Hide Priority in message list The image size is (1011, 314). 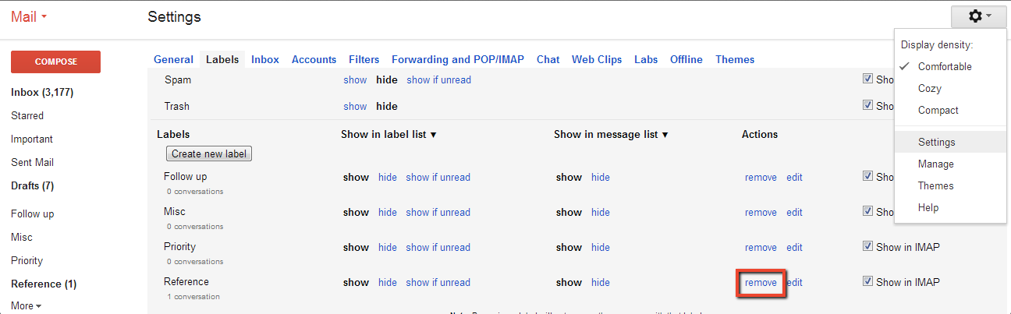pyautogui.click(x=601, y=247)
